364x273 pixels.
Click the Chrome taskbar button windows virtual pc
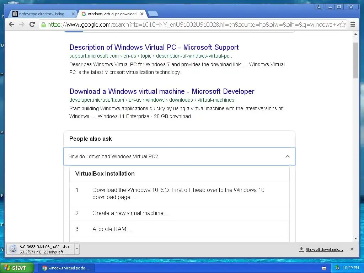pyautogui.click(x=66, y=268)
